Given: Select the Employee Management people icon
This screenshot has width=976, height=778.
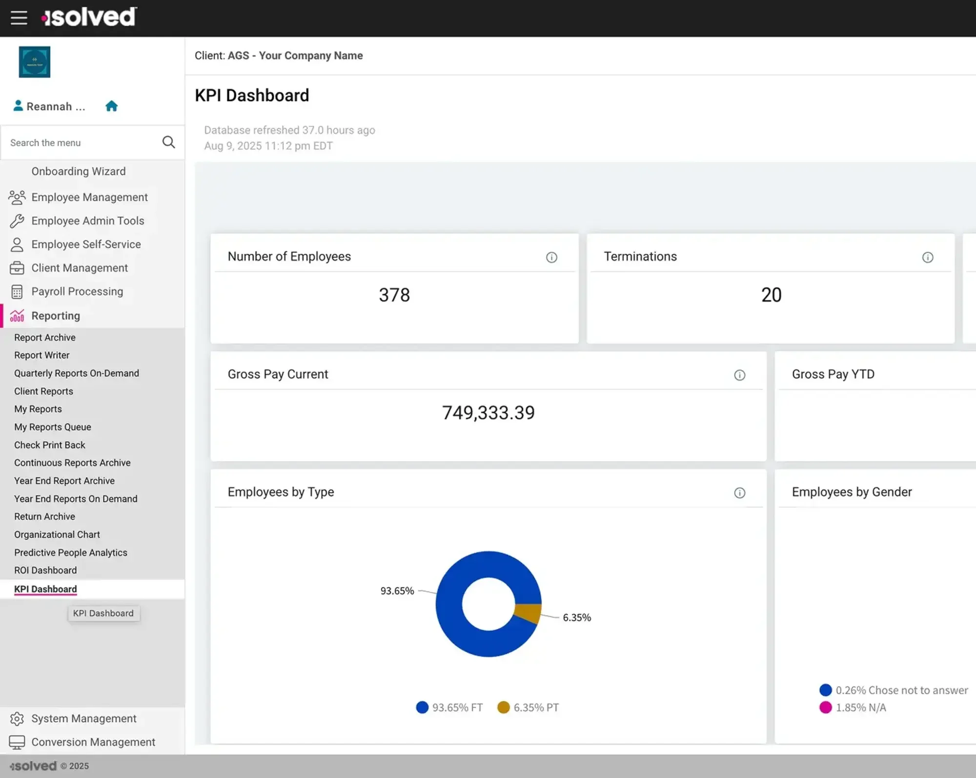Looking at the screenshot, I should 17,197.
